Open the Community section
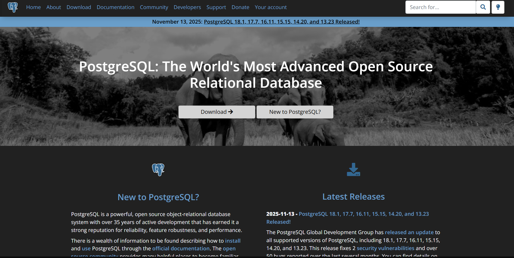Viewport: 514px width, 258px height. tap(154, 7)
